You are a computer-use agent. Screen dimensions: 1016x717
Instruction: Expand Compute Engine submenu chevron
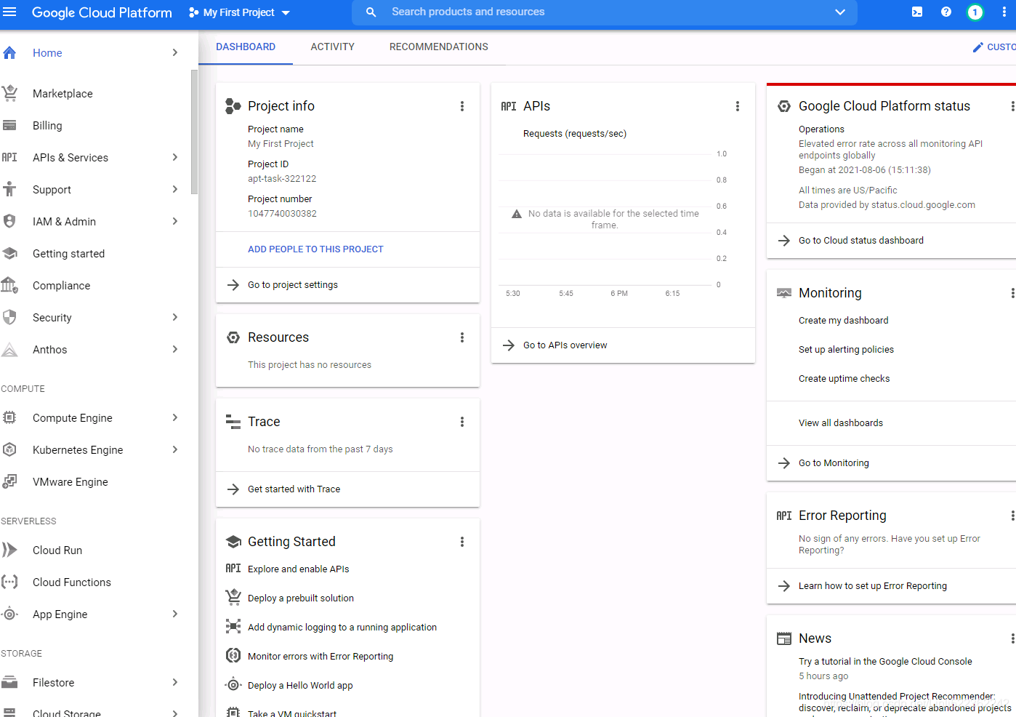coord(175,417)
